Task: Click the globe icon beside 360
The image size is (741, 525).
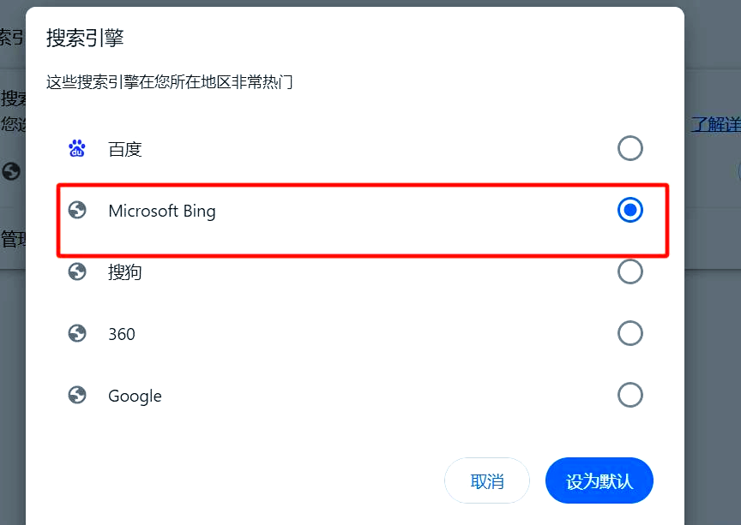Action: tap(77, 333)
